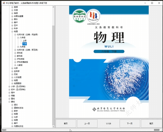The height and width of the screenshot is (132, 163).
Task: Collapse the 聋校 tree node
Action: [x=9, y=102]
